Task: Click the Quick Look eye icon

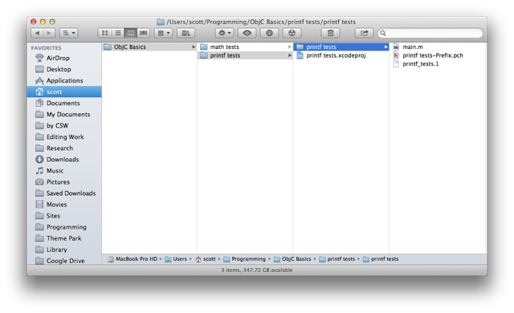Action: click(247, 33)
